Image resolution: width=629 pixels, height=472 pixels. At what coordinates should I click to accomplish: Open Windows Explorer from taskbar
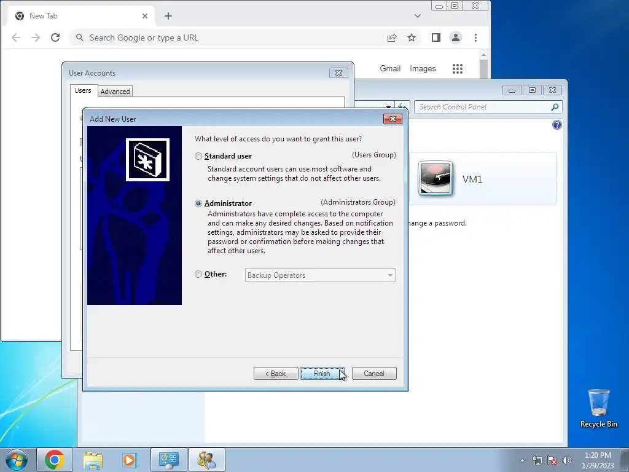coord(93,460)
